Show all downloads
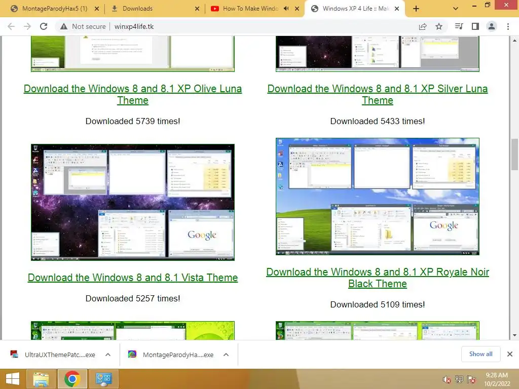The image size is (519, 389). pyautogui.click(x=480, y=354)
